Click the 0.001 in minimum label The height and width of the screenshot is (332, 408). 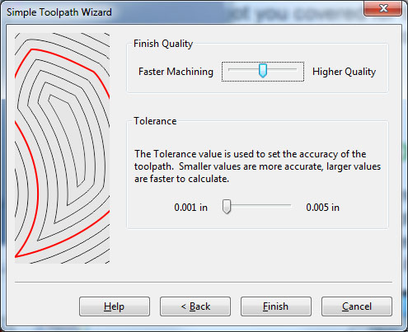pyautogui.click(x=191, y=208)
